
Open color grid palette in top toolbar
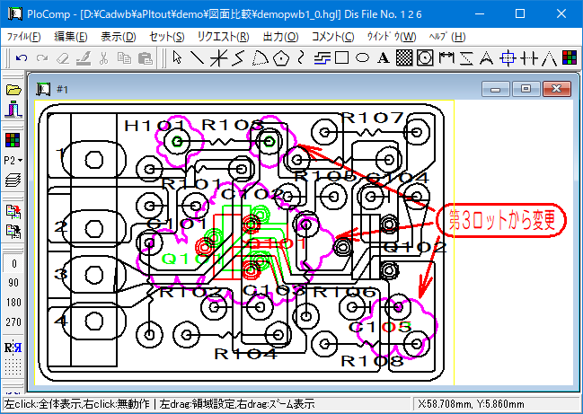[x=570, y=58]
